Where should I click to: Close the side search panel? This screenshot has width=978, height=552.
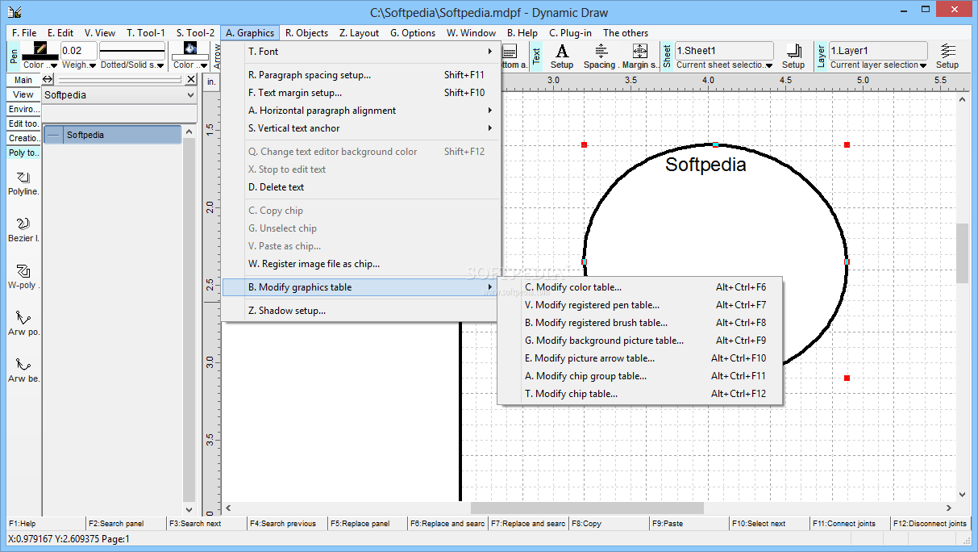(191, 79)
